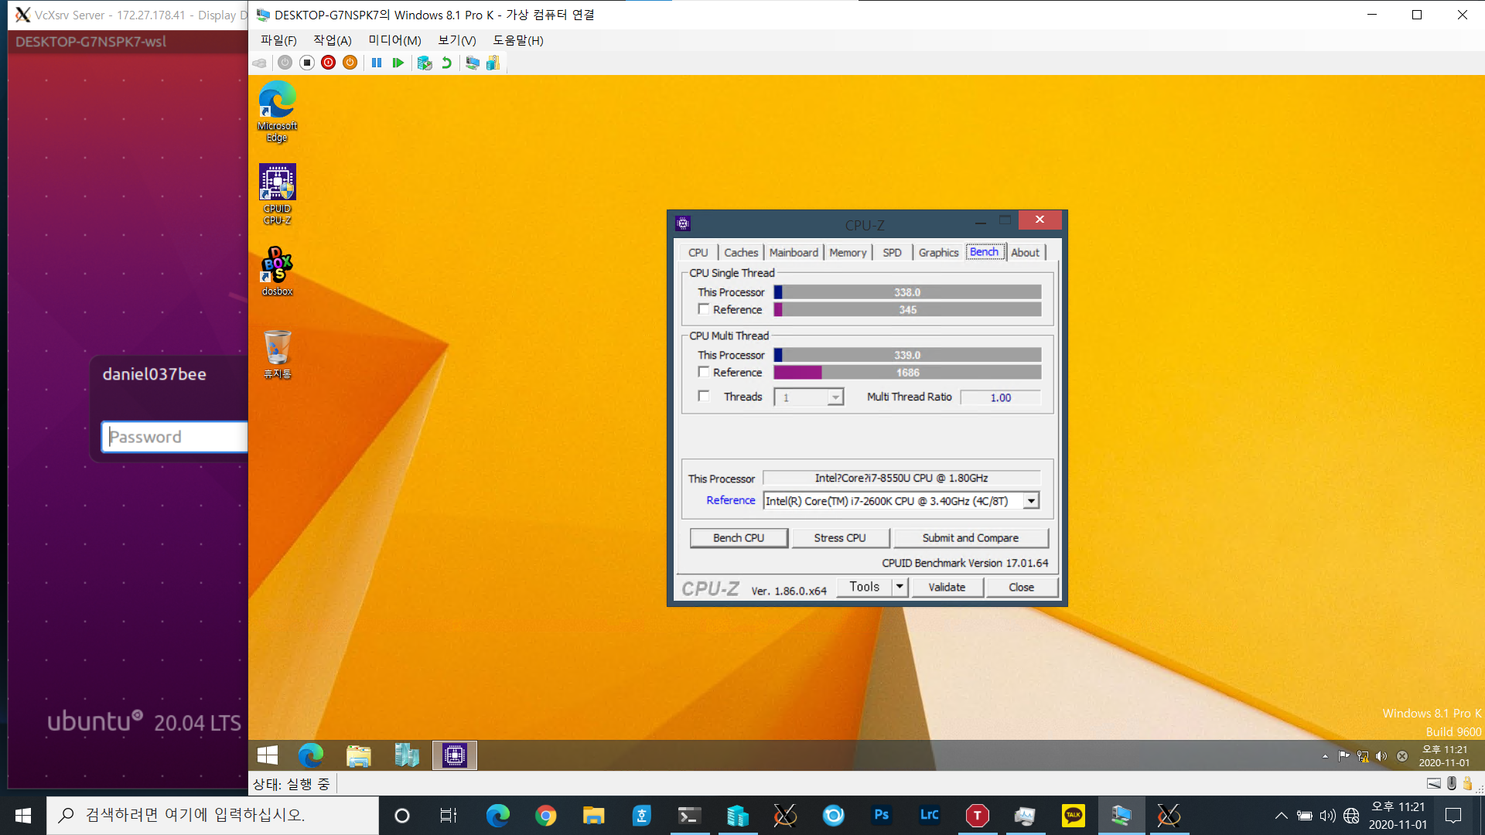Click the host Task View button
This screenshot has height=835, width=1485.
[449, 816]
